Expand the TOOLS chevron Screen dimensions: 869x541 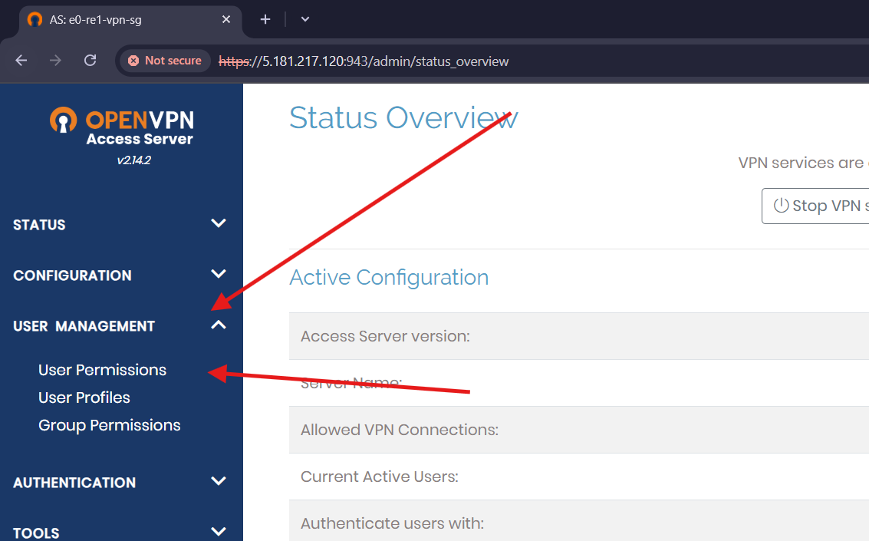(219, 532)
